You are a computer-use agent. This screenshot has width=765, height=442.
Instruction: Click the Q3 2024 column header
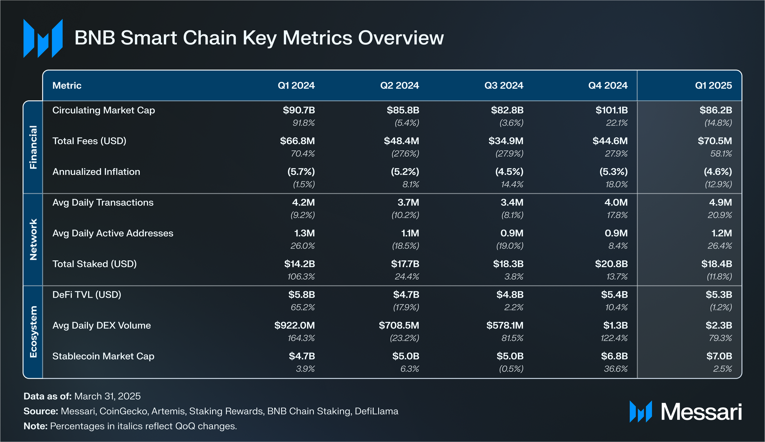point(504,85)
